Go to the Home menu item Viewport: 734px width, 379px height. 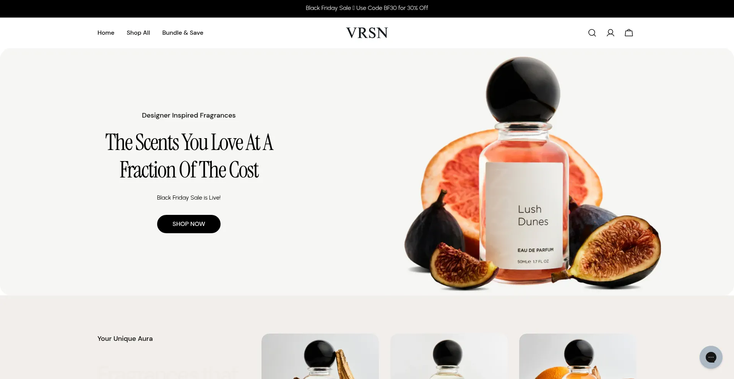coord(106,33)
